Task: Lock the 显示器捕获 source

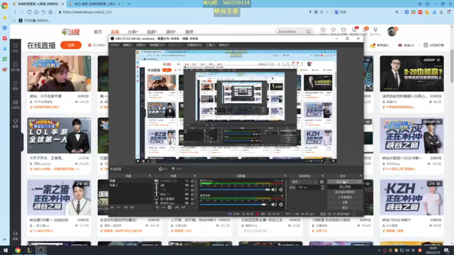Action: click(x=192, y=199)
